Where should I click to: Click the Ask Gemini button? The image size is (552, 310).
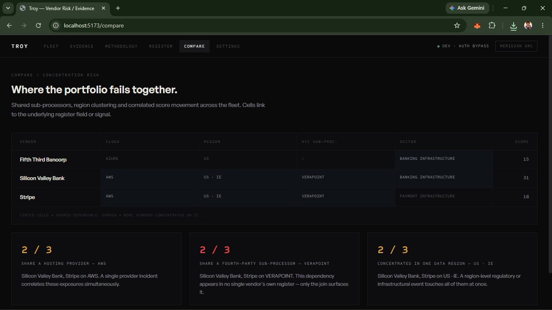(x=468, y=8)
